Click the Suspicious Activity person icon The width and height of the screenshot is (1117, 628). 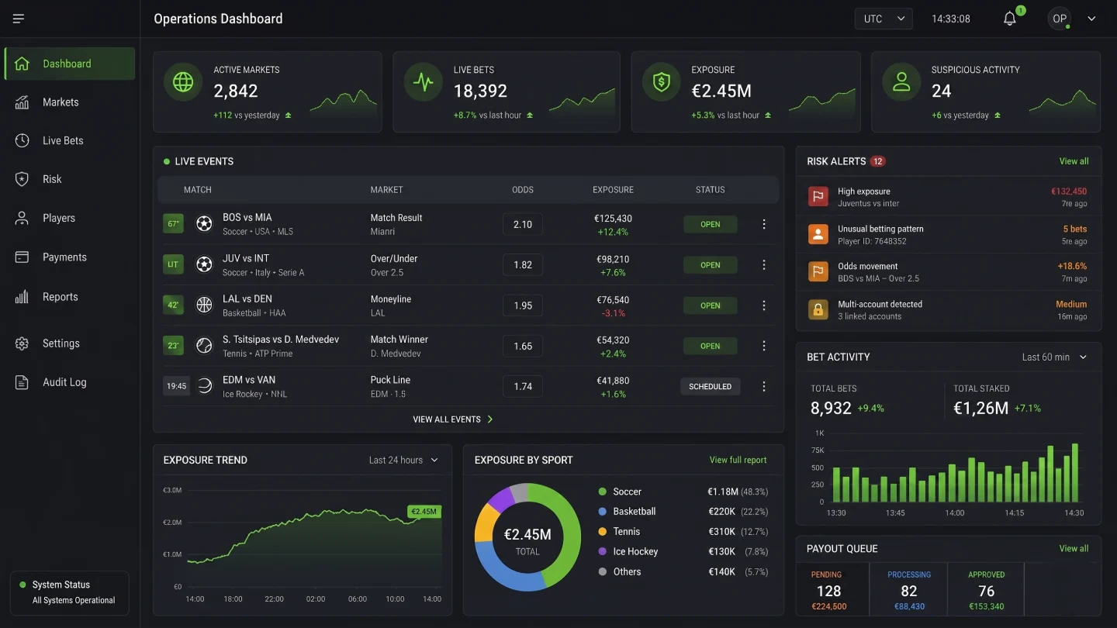[901, 83]
